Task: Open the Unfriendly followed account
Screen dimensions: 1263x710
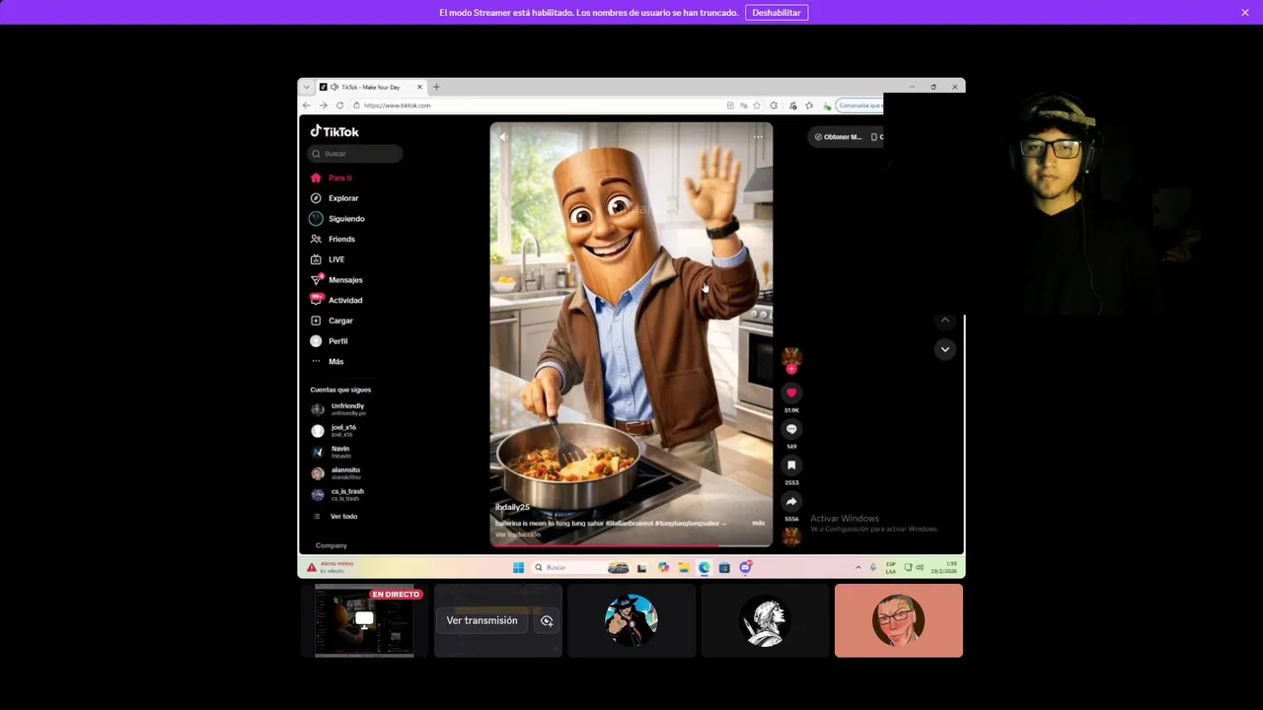Action: [338, 409]
